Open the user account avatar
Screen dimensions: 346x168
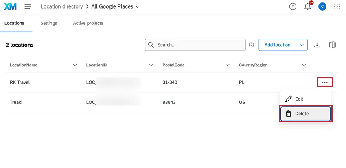[322, 6]
